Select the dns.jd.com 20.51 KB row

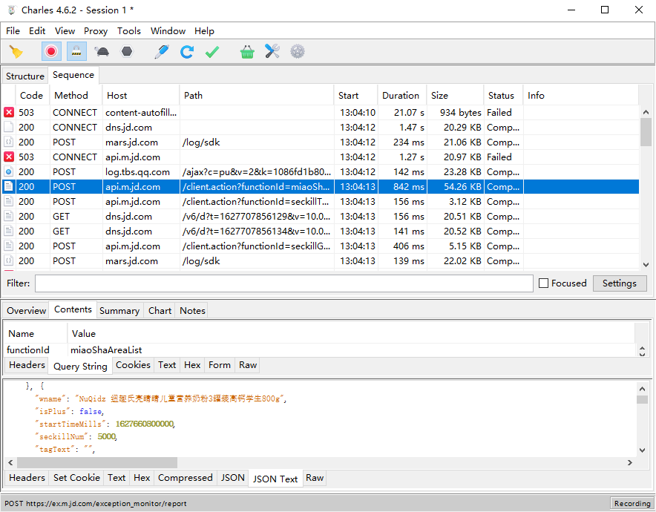point(321,216)
